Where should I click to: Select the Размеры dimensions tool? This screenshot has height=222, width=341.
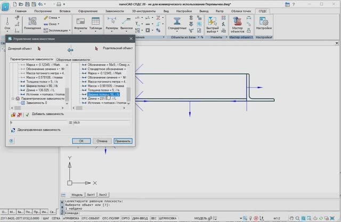point(112,24)
